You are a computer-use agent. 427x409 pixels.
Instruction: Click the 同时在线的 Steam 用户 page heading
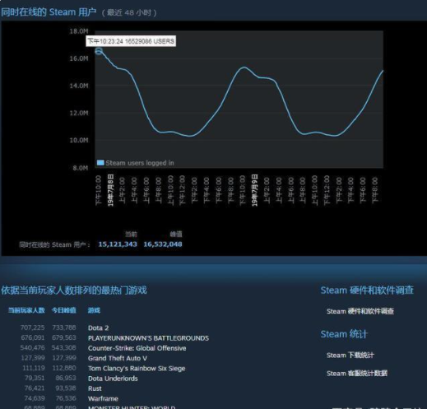pyautogui.click(x=49, y=12)
